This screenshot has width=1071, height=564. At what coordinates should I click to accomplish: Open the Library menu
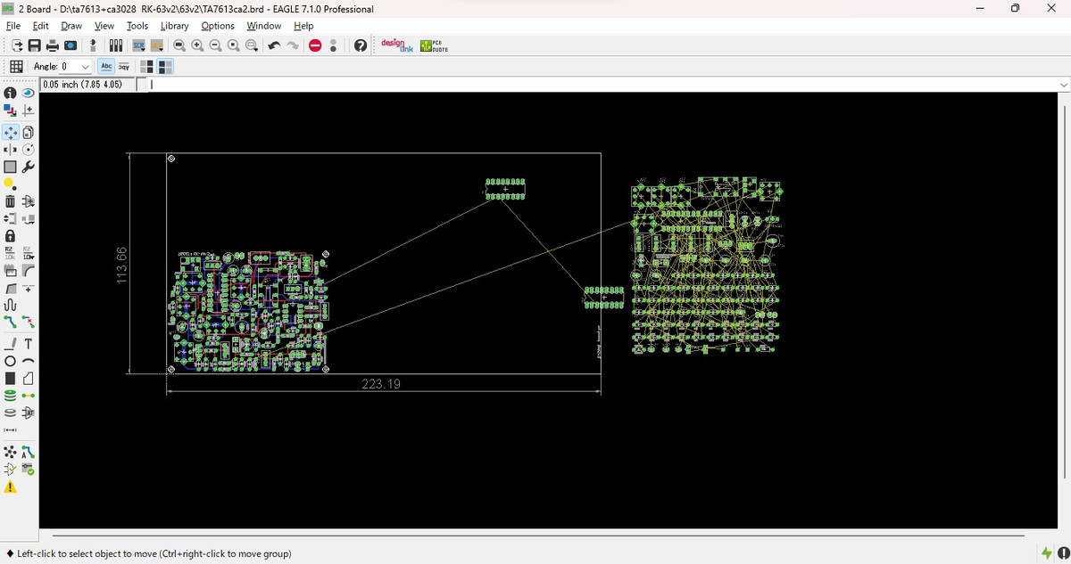[x=174, y=26]
